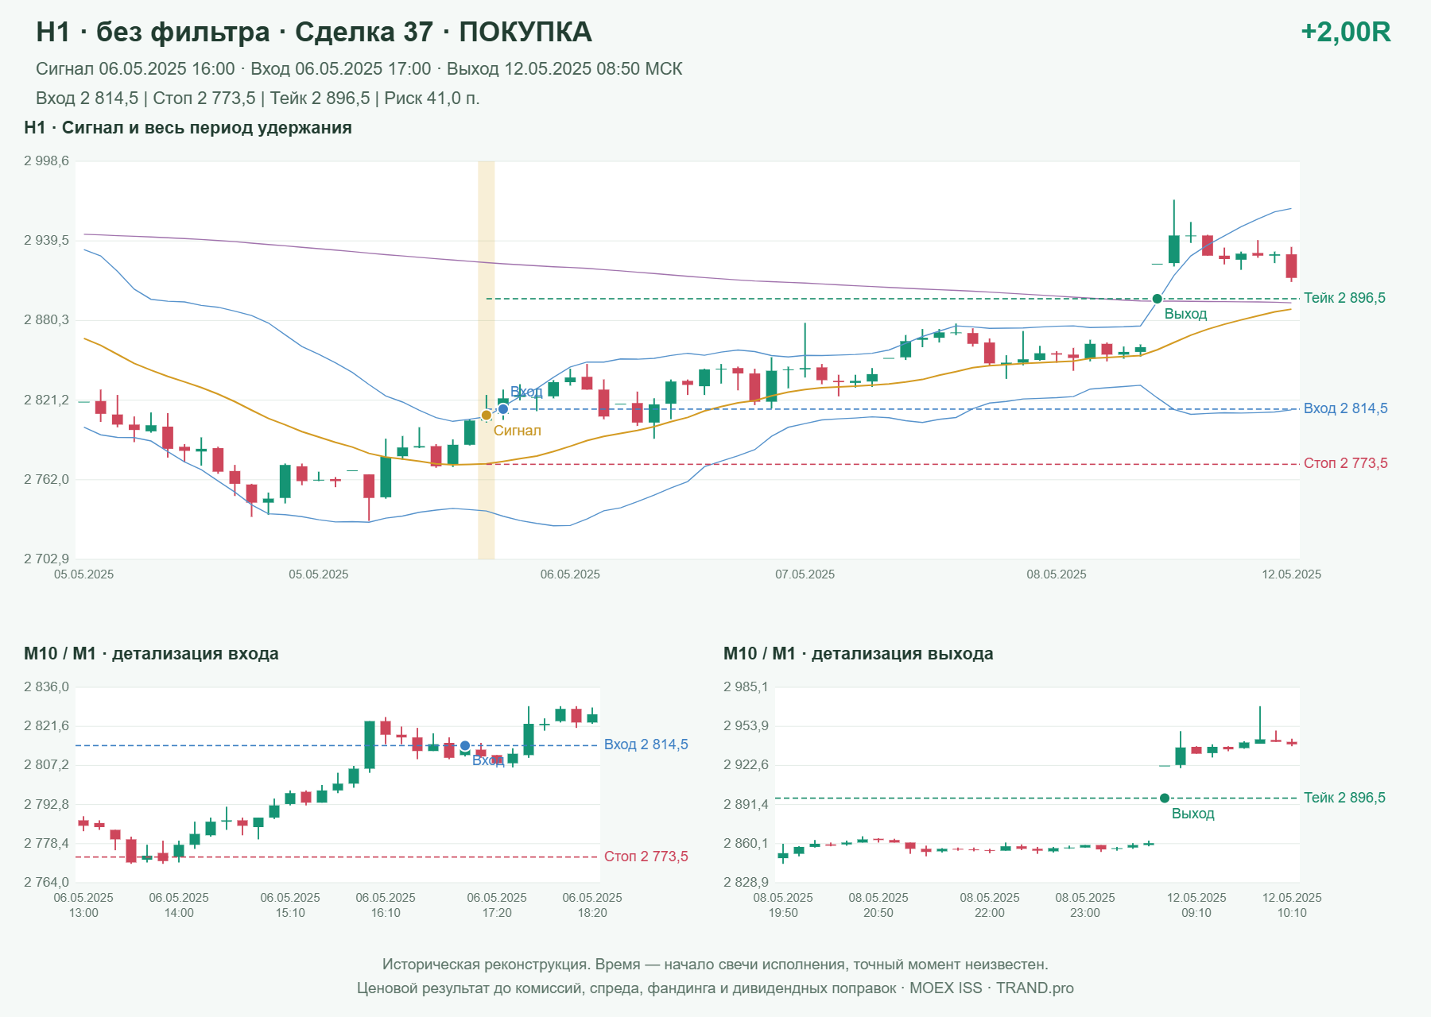Click the 2 985,1 axis label on the exit detail chart
Viewport: 1431px width, 1017px height.
click(746, 687)
